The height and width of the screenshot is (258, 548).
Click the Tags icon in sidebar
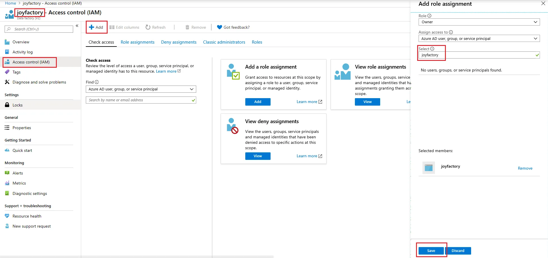pyautogui.click(x=7, y=72)
